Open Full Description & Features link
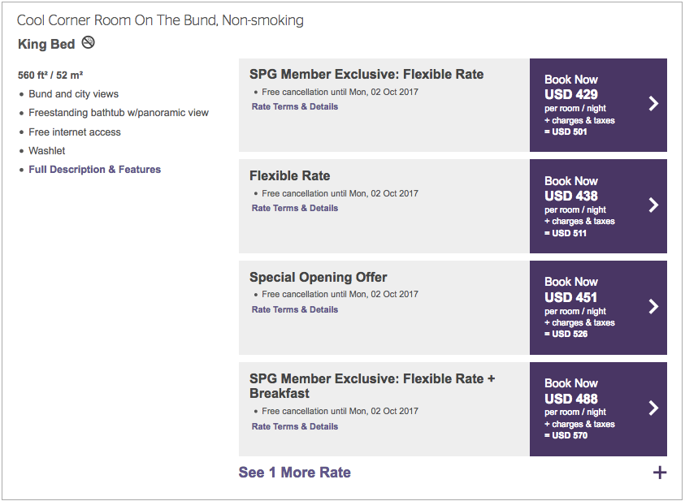The width and height of the screenshot is (685, 501). [94, 170]
